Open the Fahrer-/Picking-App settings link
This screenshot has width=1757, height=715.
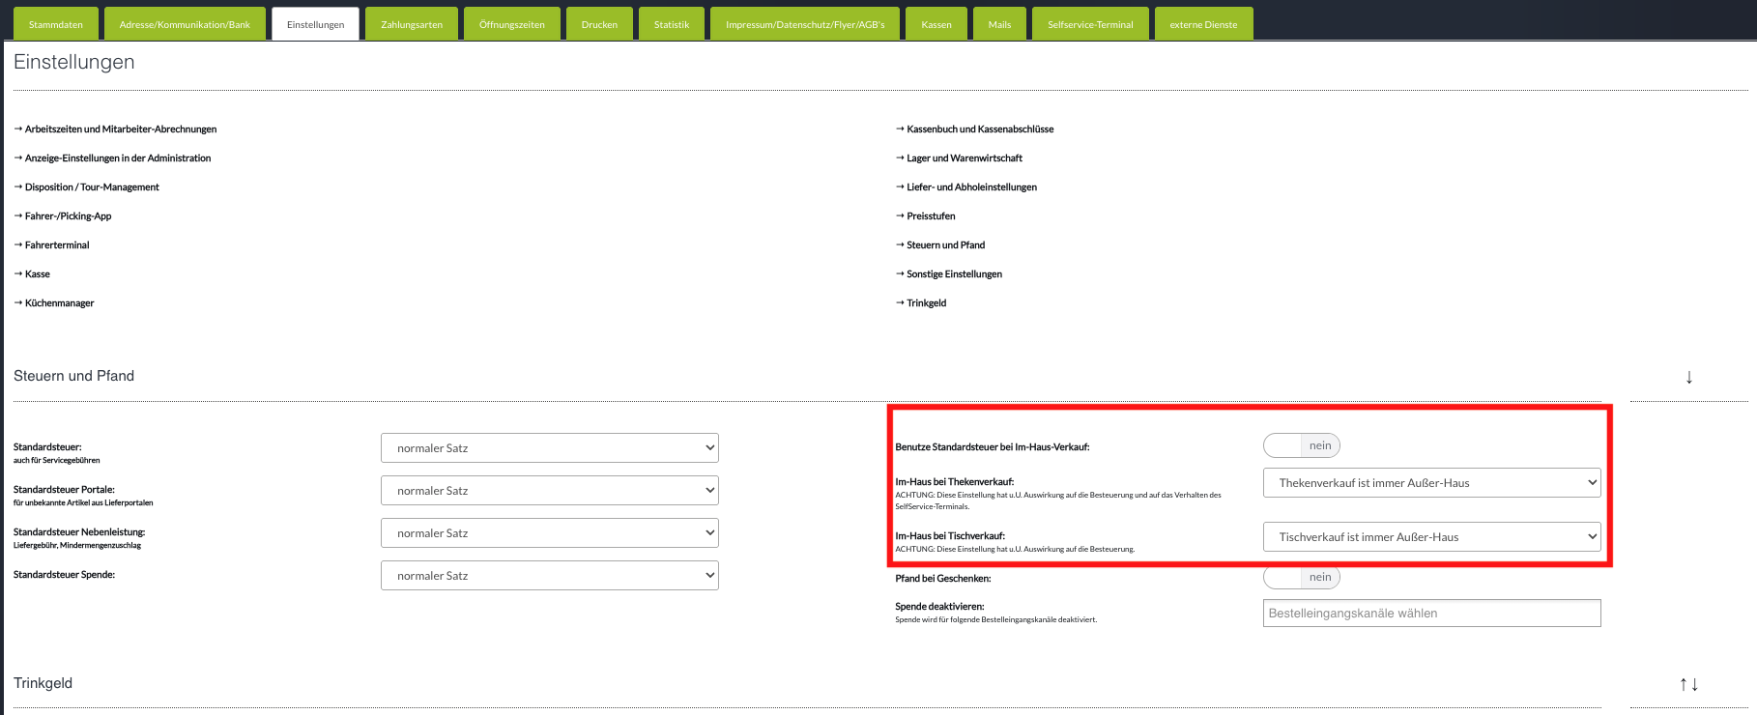click(x=68, y=216)
